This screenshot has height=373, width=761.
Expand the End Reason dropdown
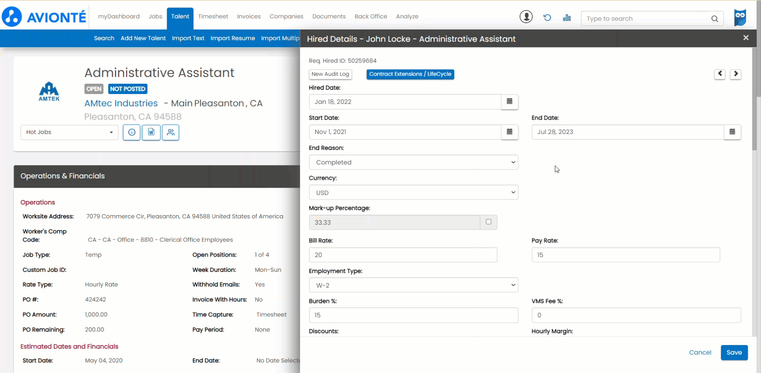click(414, 162)
